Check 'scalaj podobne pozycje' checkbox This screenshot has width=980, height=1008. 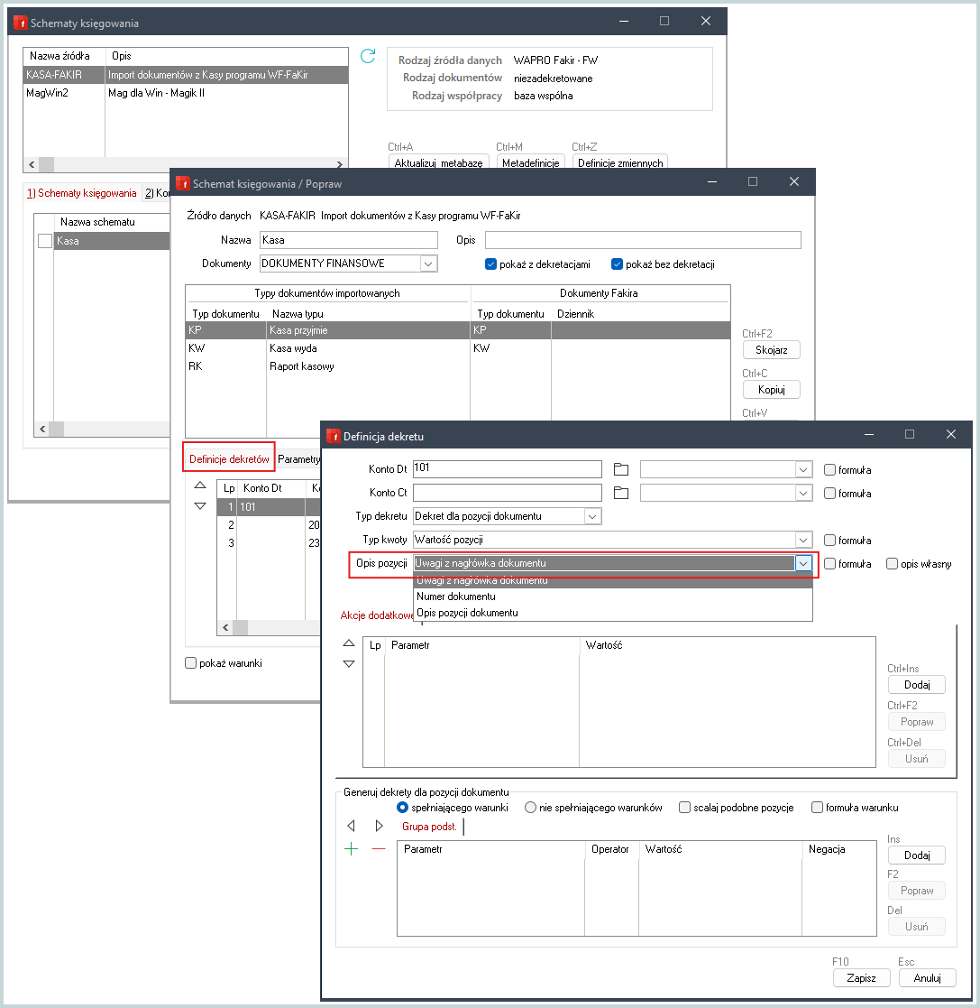pos(684,808)
